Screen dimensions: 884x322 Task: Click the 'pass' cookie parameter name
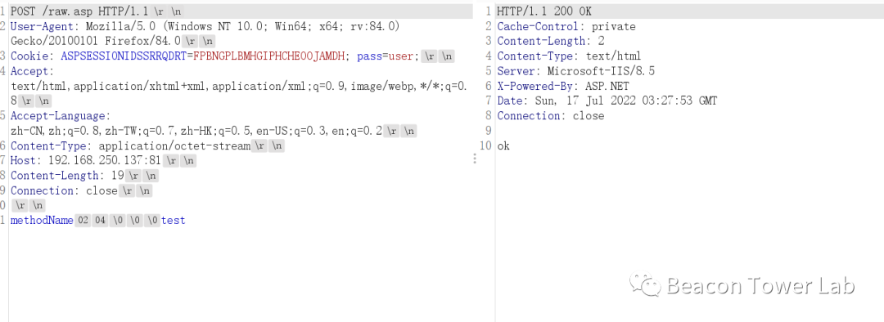(x=369, y=56)
